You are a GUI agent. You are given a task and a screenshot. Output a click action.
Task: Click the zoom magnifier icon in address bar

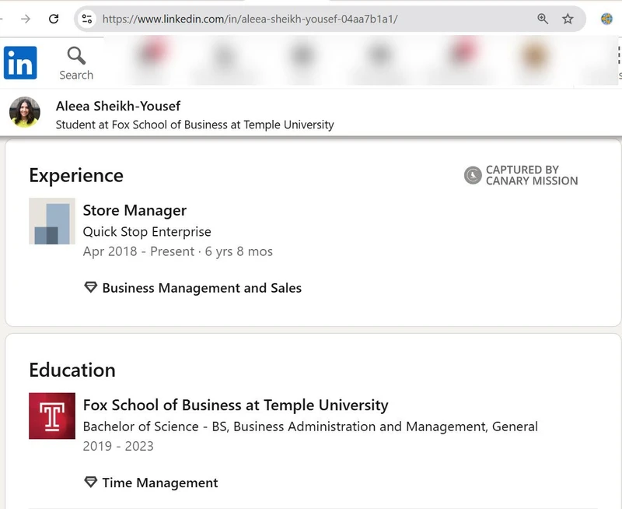pos(543,19)
